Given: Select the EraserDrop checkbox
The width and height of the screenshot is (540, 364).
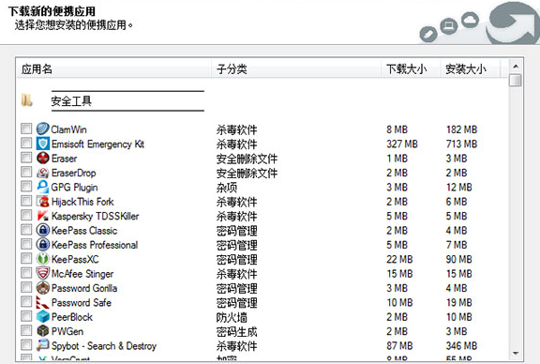Looking at the screenshot, I should (26, 173).
